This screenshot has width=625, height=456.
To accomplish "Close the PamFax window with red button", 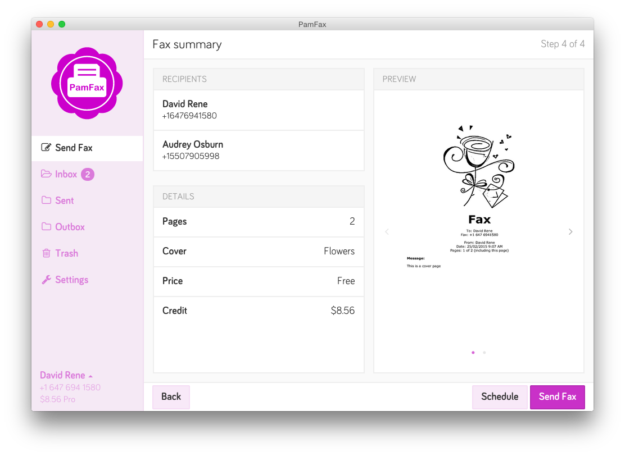I will pyautogui.click(x=39, y=24).
